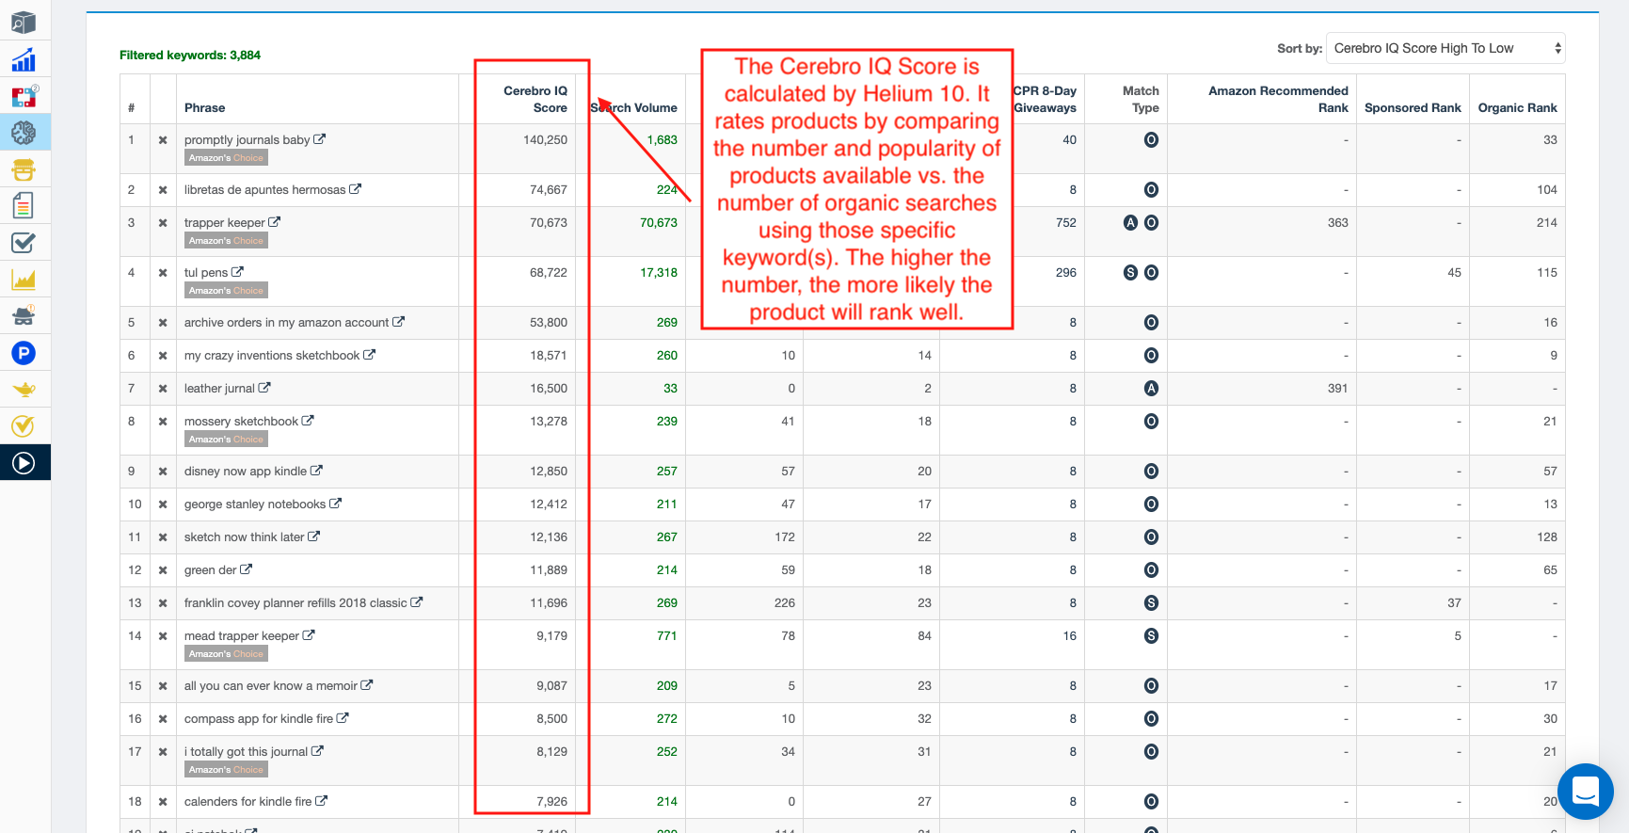Open the Refund Genie lamp icon
Image resolution: width=1629 pixels, height=833 pixels.
tap(24, 390)
